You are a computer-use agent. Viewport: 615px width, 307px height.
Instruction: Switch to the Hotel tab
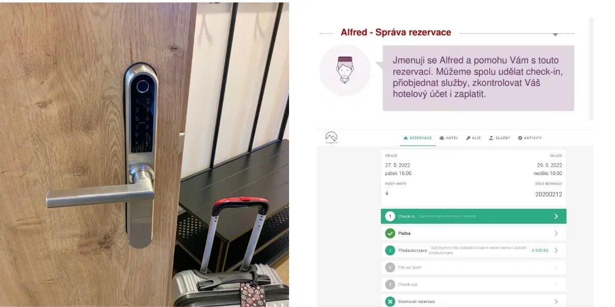pyautogui.click(x=448, y=138)
